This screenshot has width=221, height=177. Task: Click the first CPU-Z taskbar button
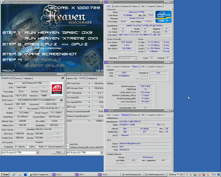(x=63, y=175)
